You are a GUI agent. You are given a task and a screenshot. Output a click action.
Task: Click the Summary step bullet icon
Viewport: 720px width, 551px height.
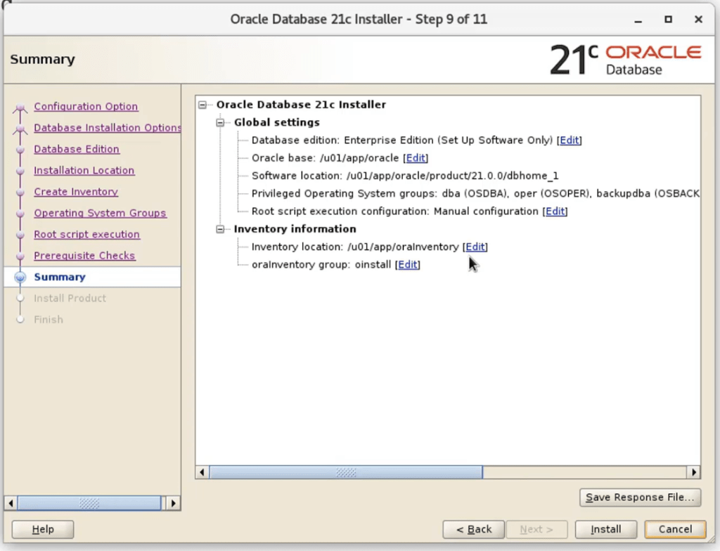[x=20, y=278]
